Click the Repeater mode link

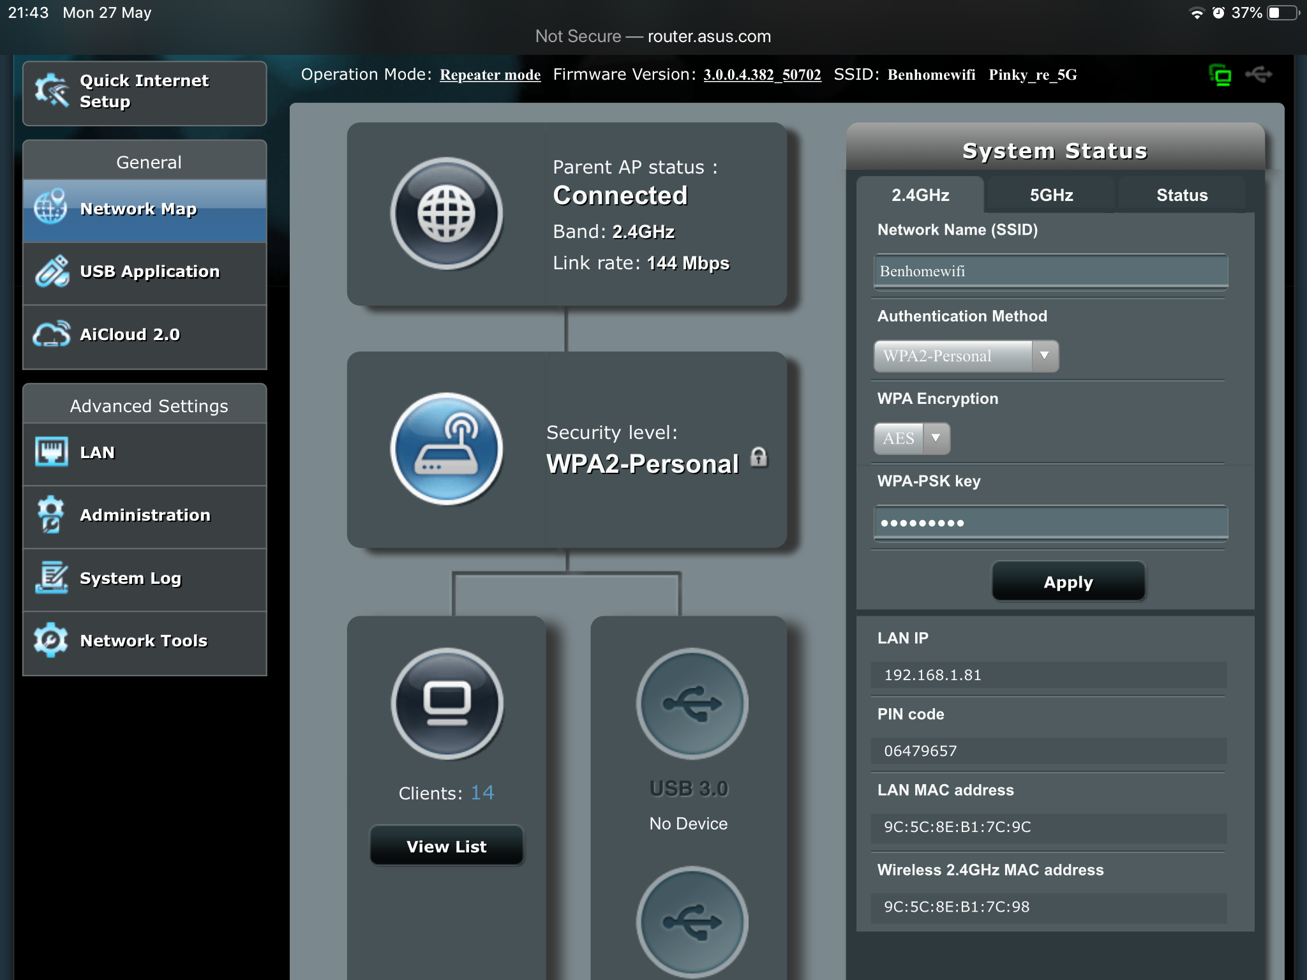click(490, 75)
